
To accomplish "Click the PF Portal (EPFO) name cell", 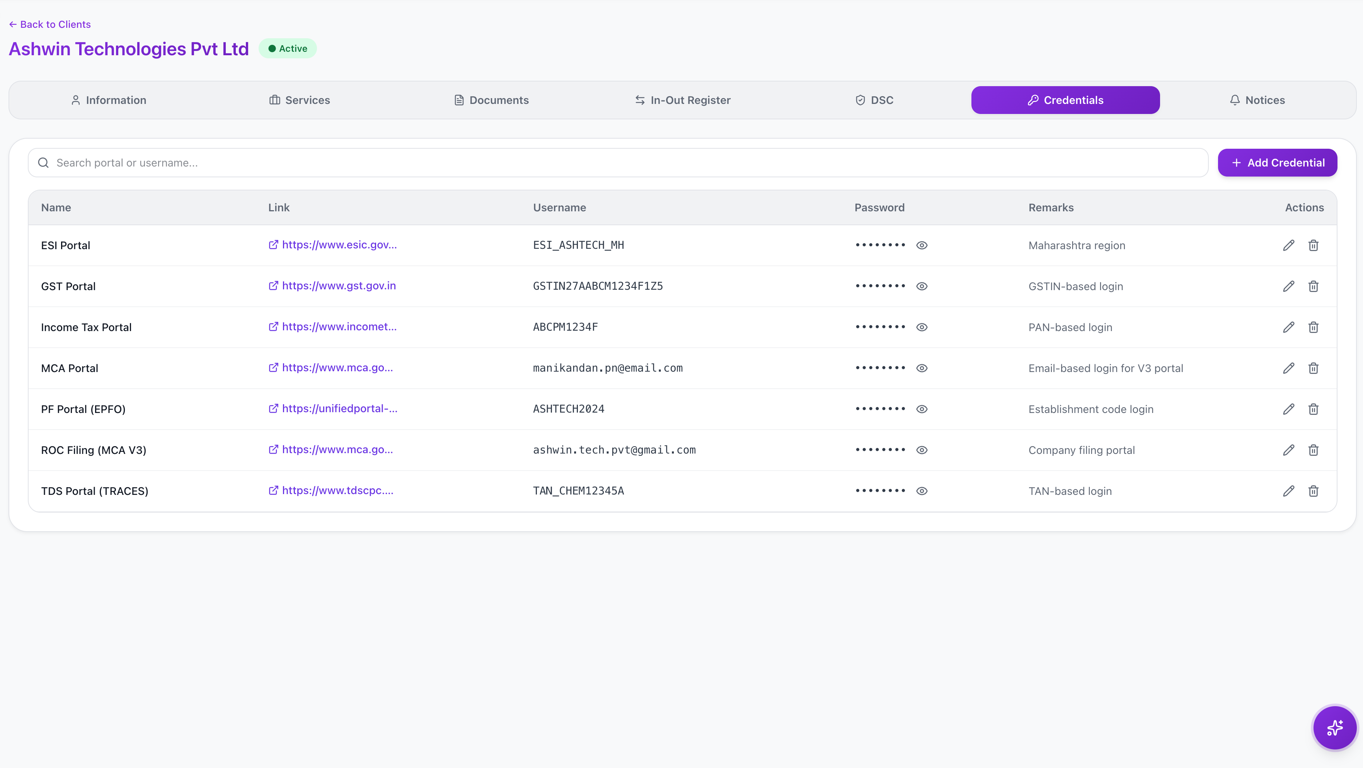I will (83, 409).
